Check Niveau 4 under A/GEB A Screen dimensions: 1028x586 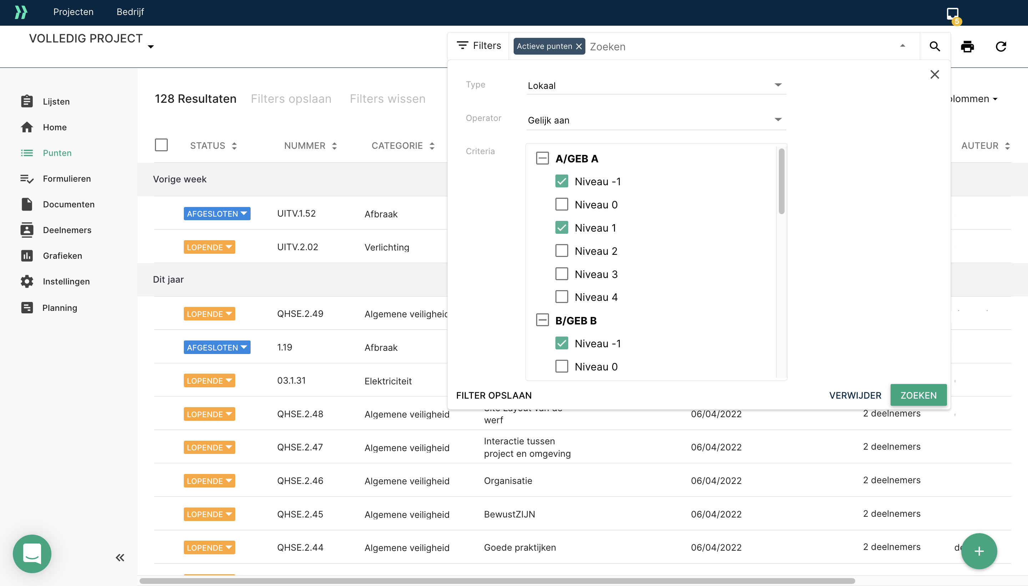[561, 297]
